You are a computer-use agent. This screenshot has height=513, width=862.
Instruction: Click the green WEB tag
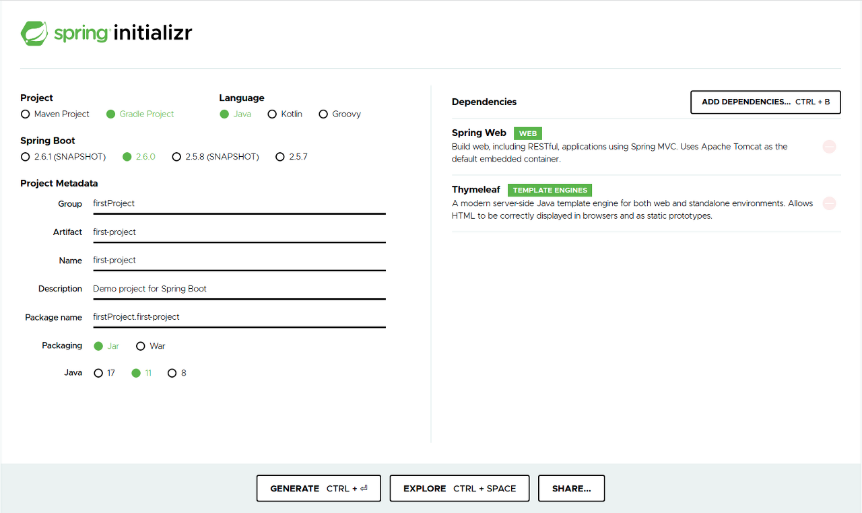[528, 133]
